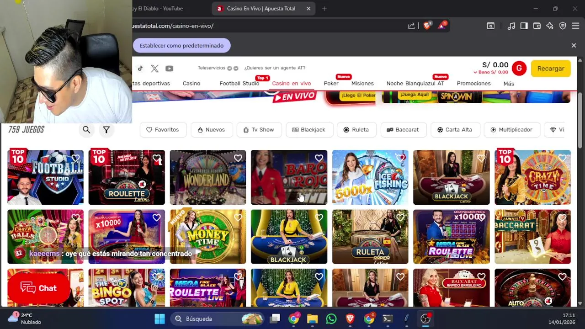The image size is (585, 329).
Task: Open the Casino nav item
Action: tap(191, 84)
